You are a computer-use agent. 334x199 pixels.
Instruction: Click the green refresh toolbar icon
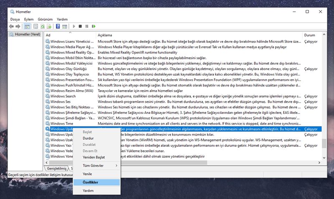(x=43, y=26)
